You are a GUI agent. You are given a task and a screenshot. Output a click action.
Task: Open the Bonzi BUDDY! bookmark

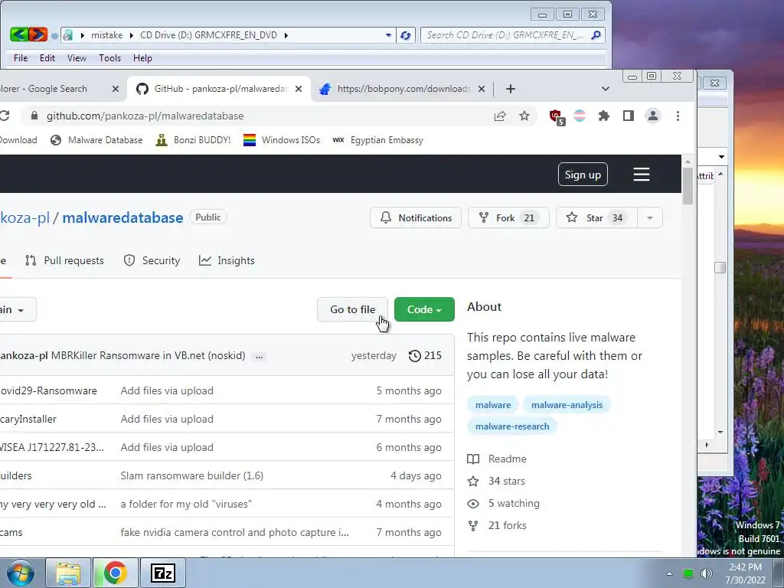[193, 140]
